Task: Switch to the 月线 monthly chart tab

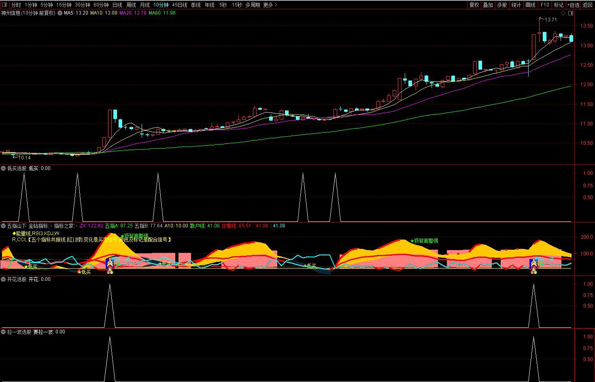Action: pos(145,5)
